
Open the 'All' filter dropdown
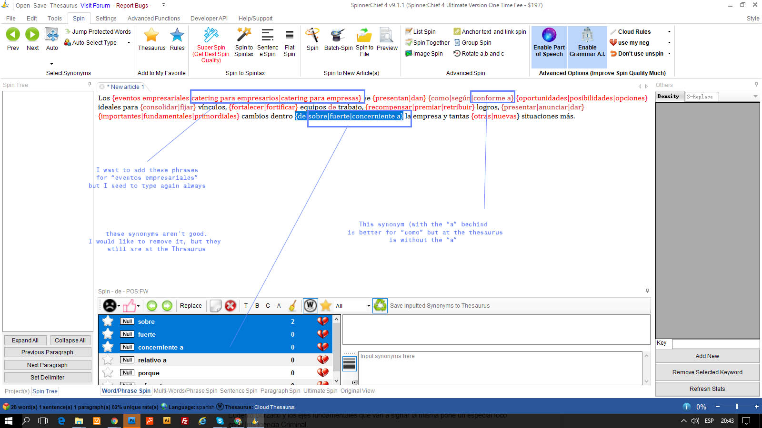tap(368, 306)
